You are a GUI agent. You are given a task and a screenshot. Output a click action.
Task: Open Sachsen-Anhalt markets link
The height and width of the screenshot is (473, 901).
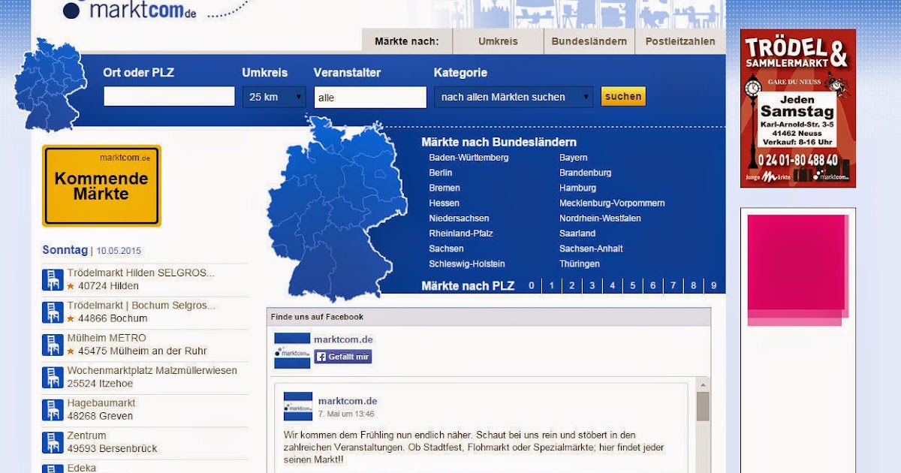tap(592, 249)
